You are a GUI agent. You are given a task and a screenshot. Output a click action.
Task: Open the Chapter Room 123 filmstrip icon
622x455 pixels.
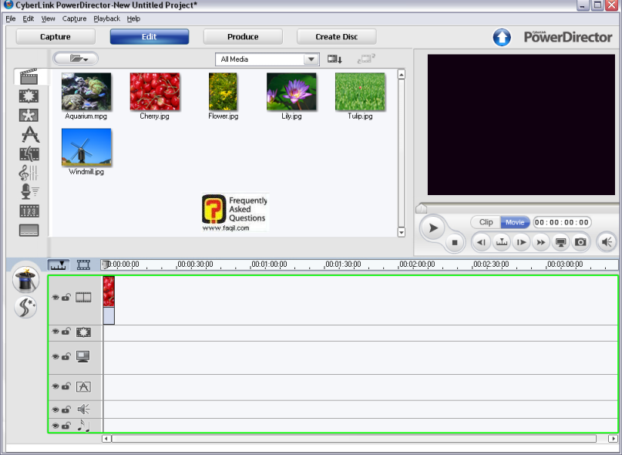[29, 211]
